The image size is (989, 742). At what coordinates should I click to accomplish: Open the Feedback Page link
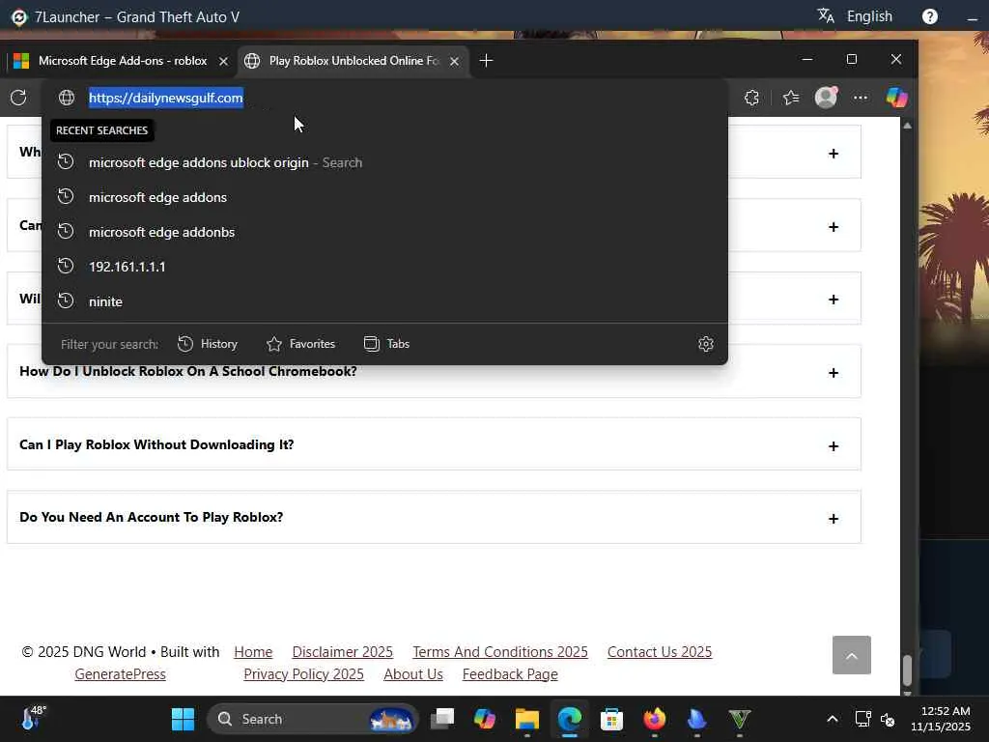(x=510, y=673)
